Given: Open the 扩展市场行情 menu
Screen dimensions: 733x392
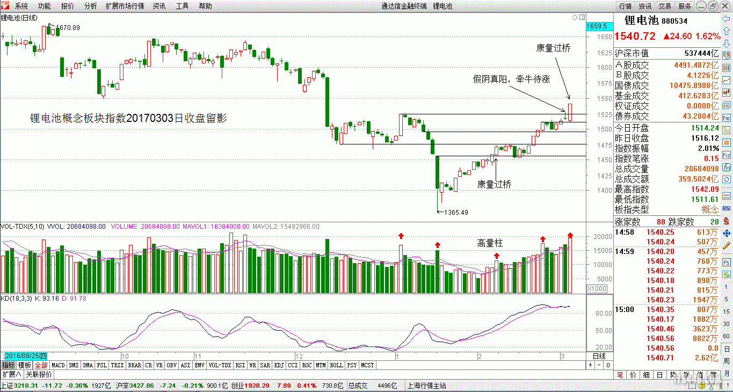Looking at the screenshot, I should coord(125,6).
